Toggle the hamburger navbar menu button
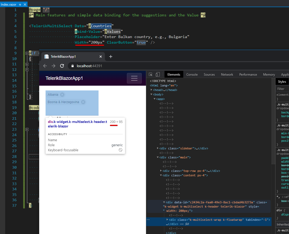Screen dimensions: 289x234 click(x=134, y=78)
